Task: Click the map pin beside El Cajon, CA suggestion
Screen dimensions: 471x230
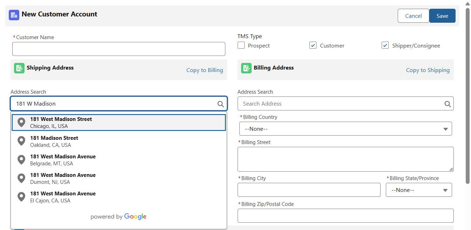Action: [x=21, y=197]
